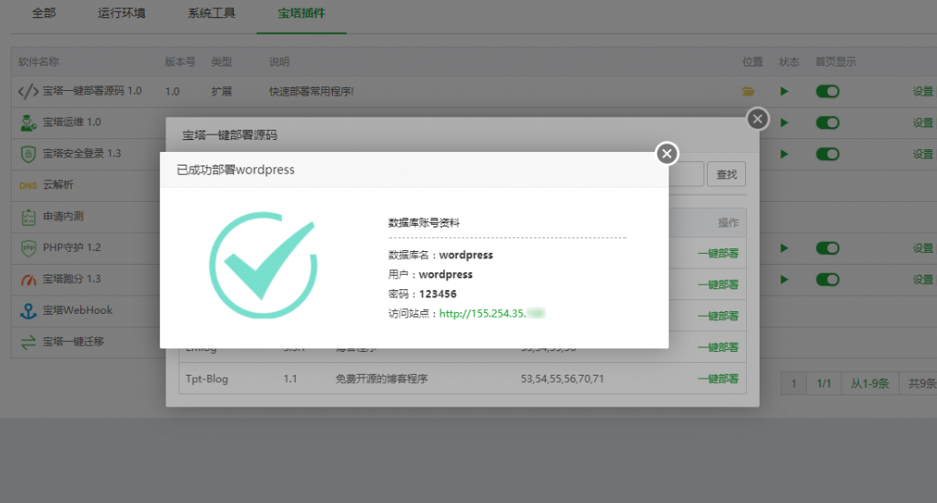This screenshot has height=503, width=937.
Task: Click the status play icon for PHP守护
Action: click(x=784, y=248)
